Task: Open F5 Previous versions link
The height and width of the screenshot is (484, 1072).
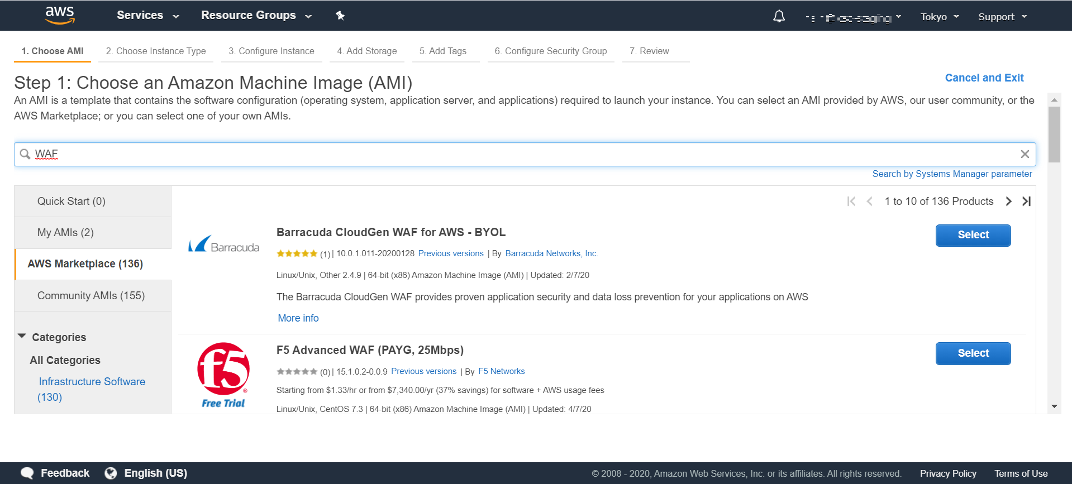Action: (423, 371)
